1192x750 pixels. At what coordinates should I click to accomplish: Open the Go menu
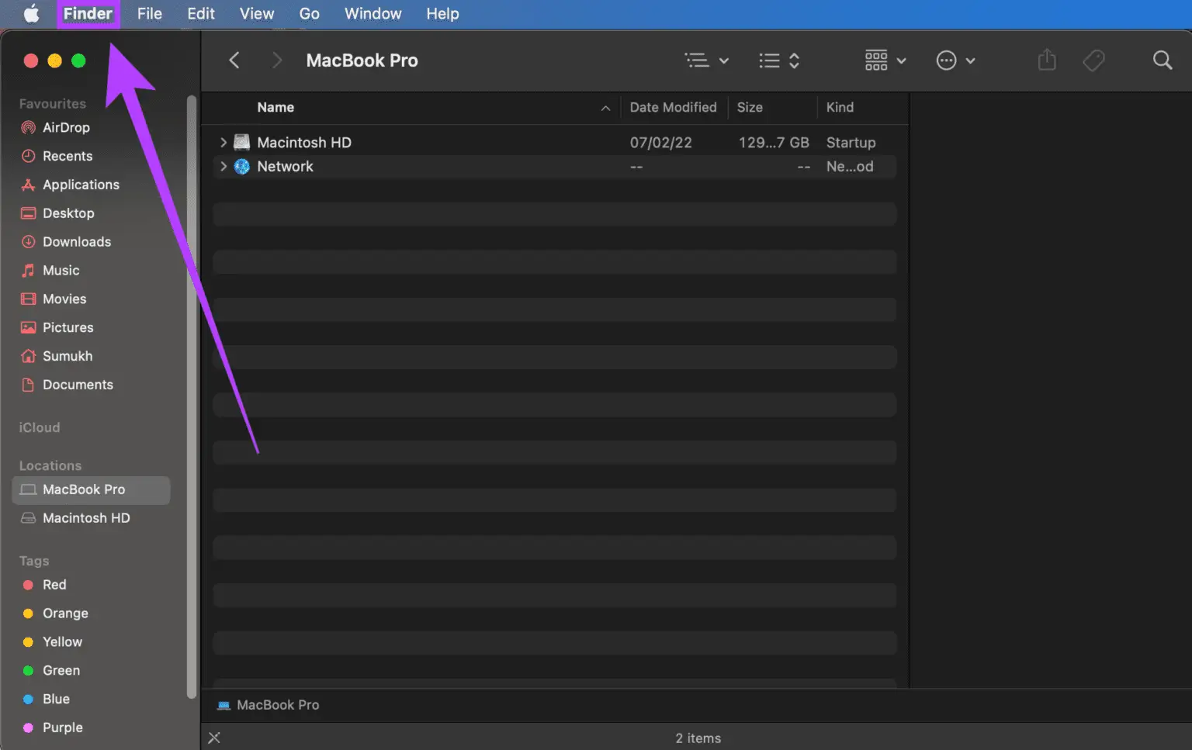(x=310, y=13)
